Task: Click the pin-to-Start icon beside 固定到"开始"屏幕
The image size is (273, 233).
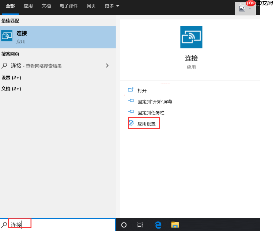Action: pyautogui.click(x=131, y=101)
